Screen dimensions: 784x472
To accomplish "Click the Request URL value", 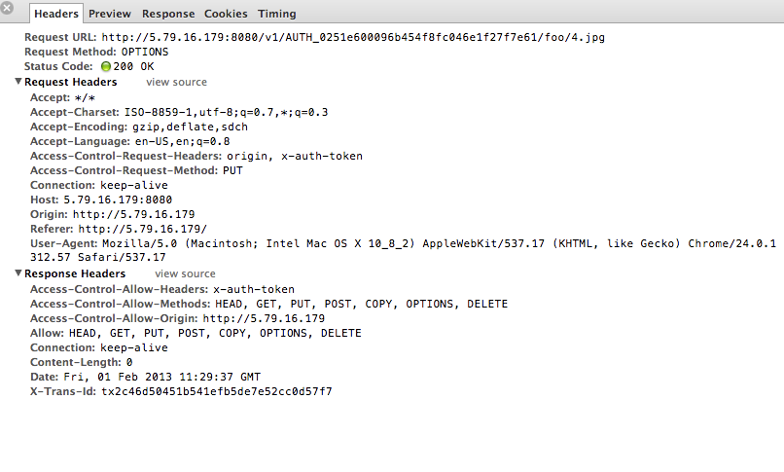I will pos(353,38).
